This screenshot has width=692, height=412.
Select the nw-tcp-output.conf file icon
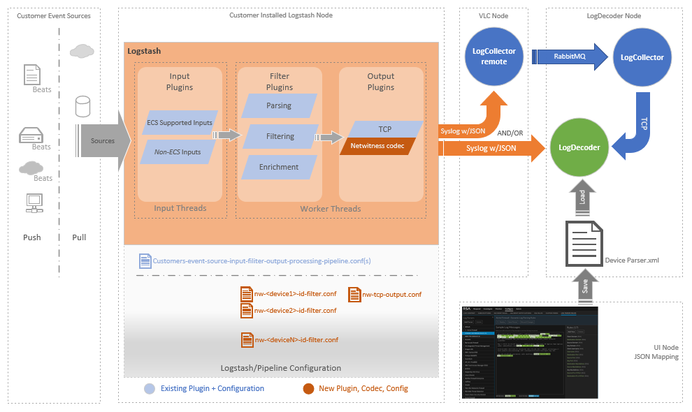click(354, 294)
